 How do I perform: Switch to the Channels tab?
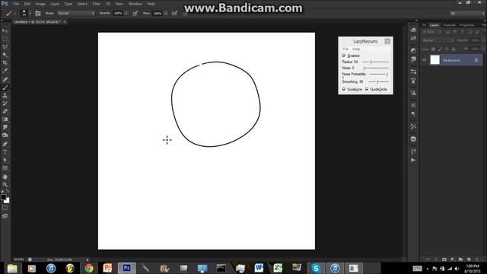tap(449, 25)
